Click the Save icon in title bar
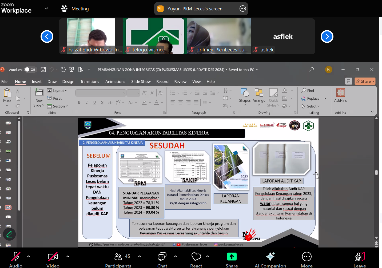The width and height of the screenshot is (382, 268). 43,70
